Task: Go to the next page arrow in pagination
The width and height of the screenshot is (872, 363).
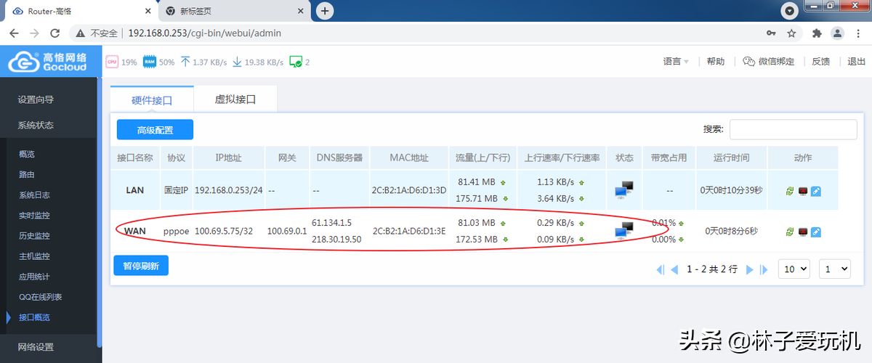Action: coord(750,269)
